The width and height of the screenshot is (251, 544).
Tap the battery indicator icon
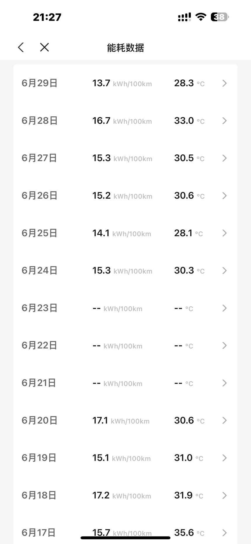pos(220,17)
